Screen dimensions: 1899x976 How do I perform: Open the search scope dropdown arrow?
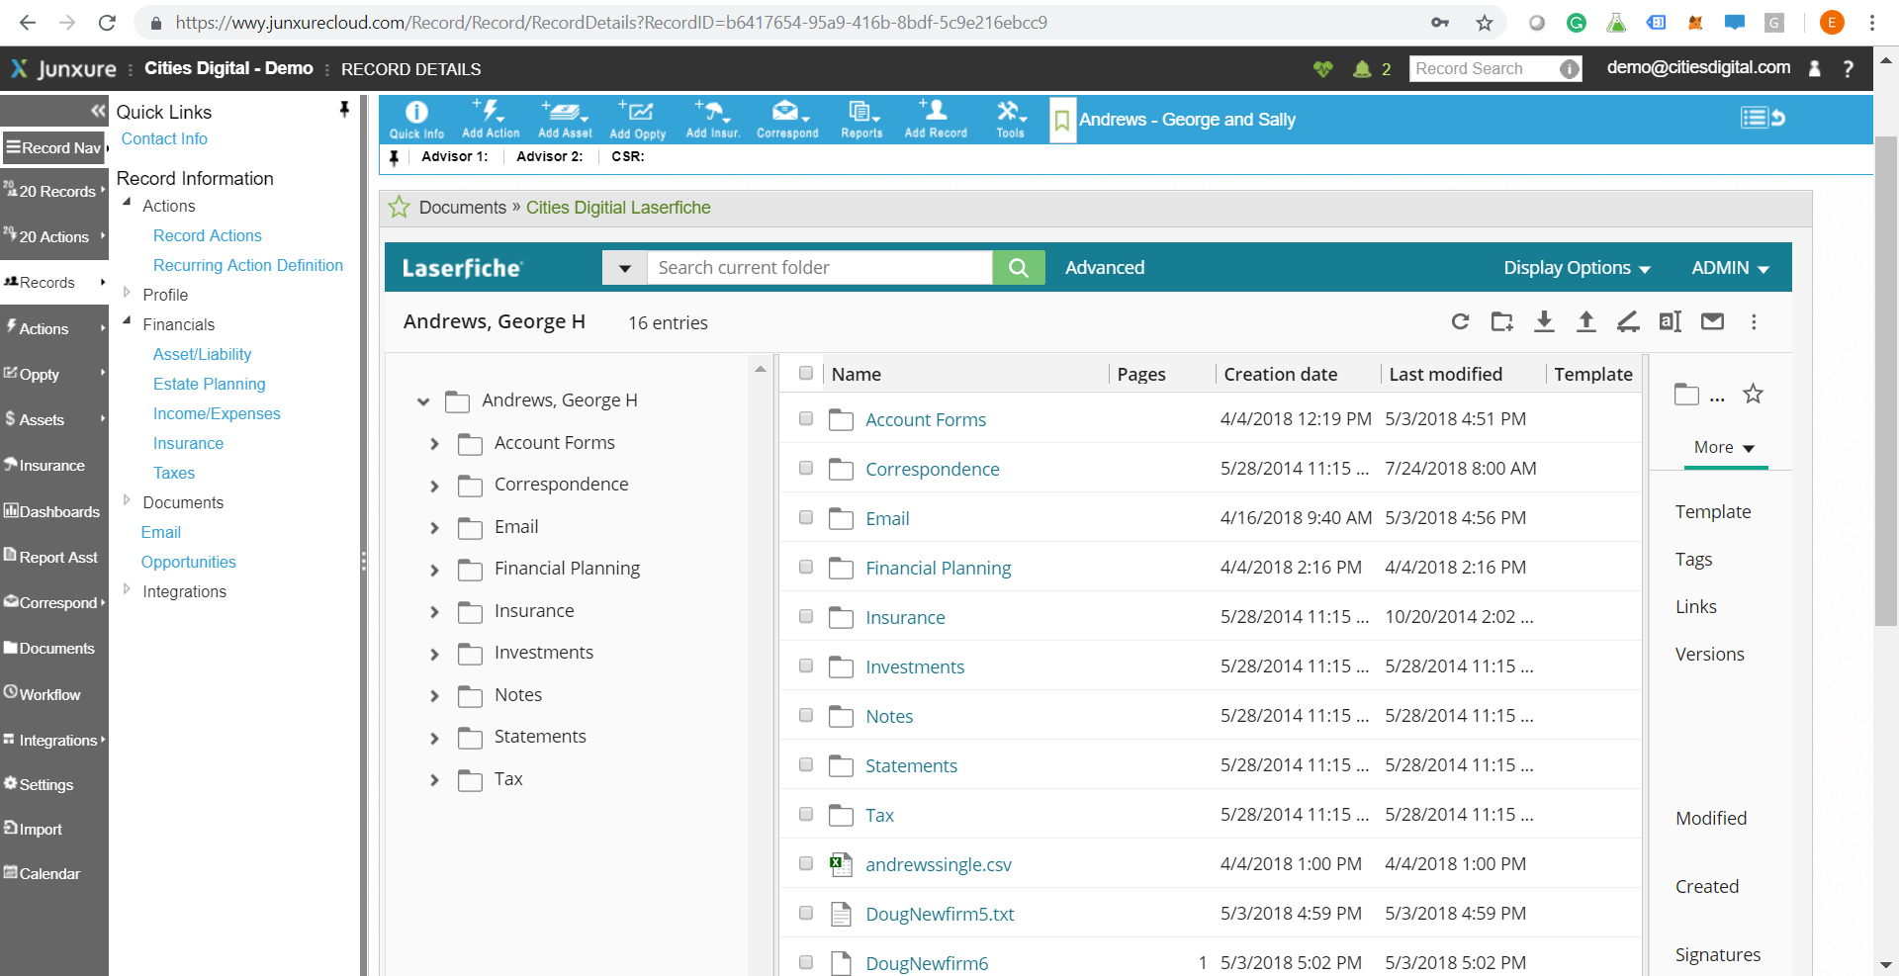tap(625, 268)
